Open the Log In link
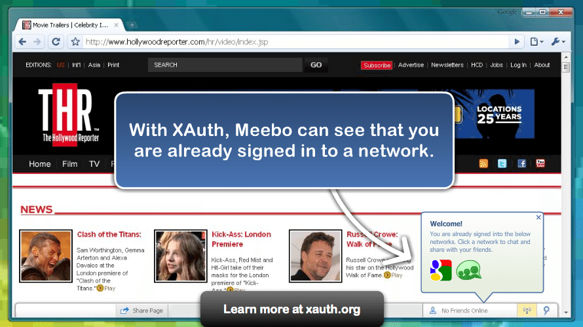 tap(518, 65)
